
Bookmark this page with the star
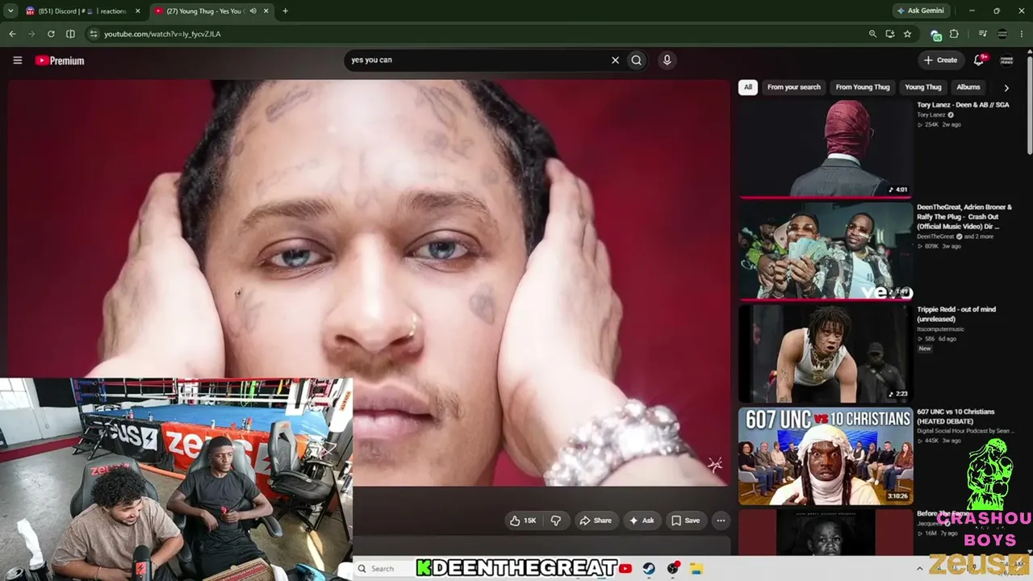pos(907,34)
